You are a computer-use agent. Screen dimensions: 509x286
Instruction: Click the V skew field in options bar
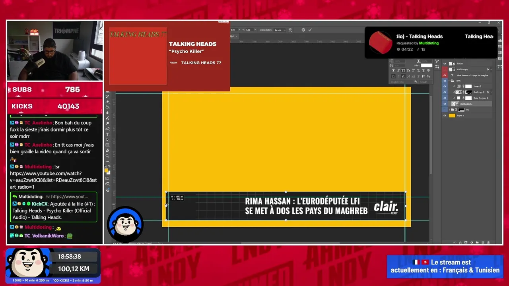[250, 30]
